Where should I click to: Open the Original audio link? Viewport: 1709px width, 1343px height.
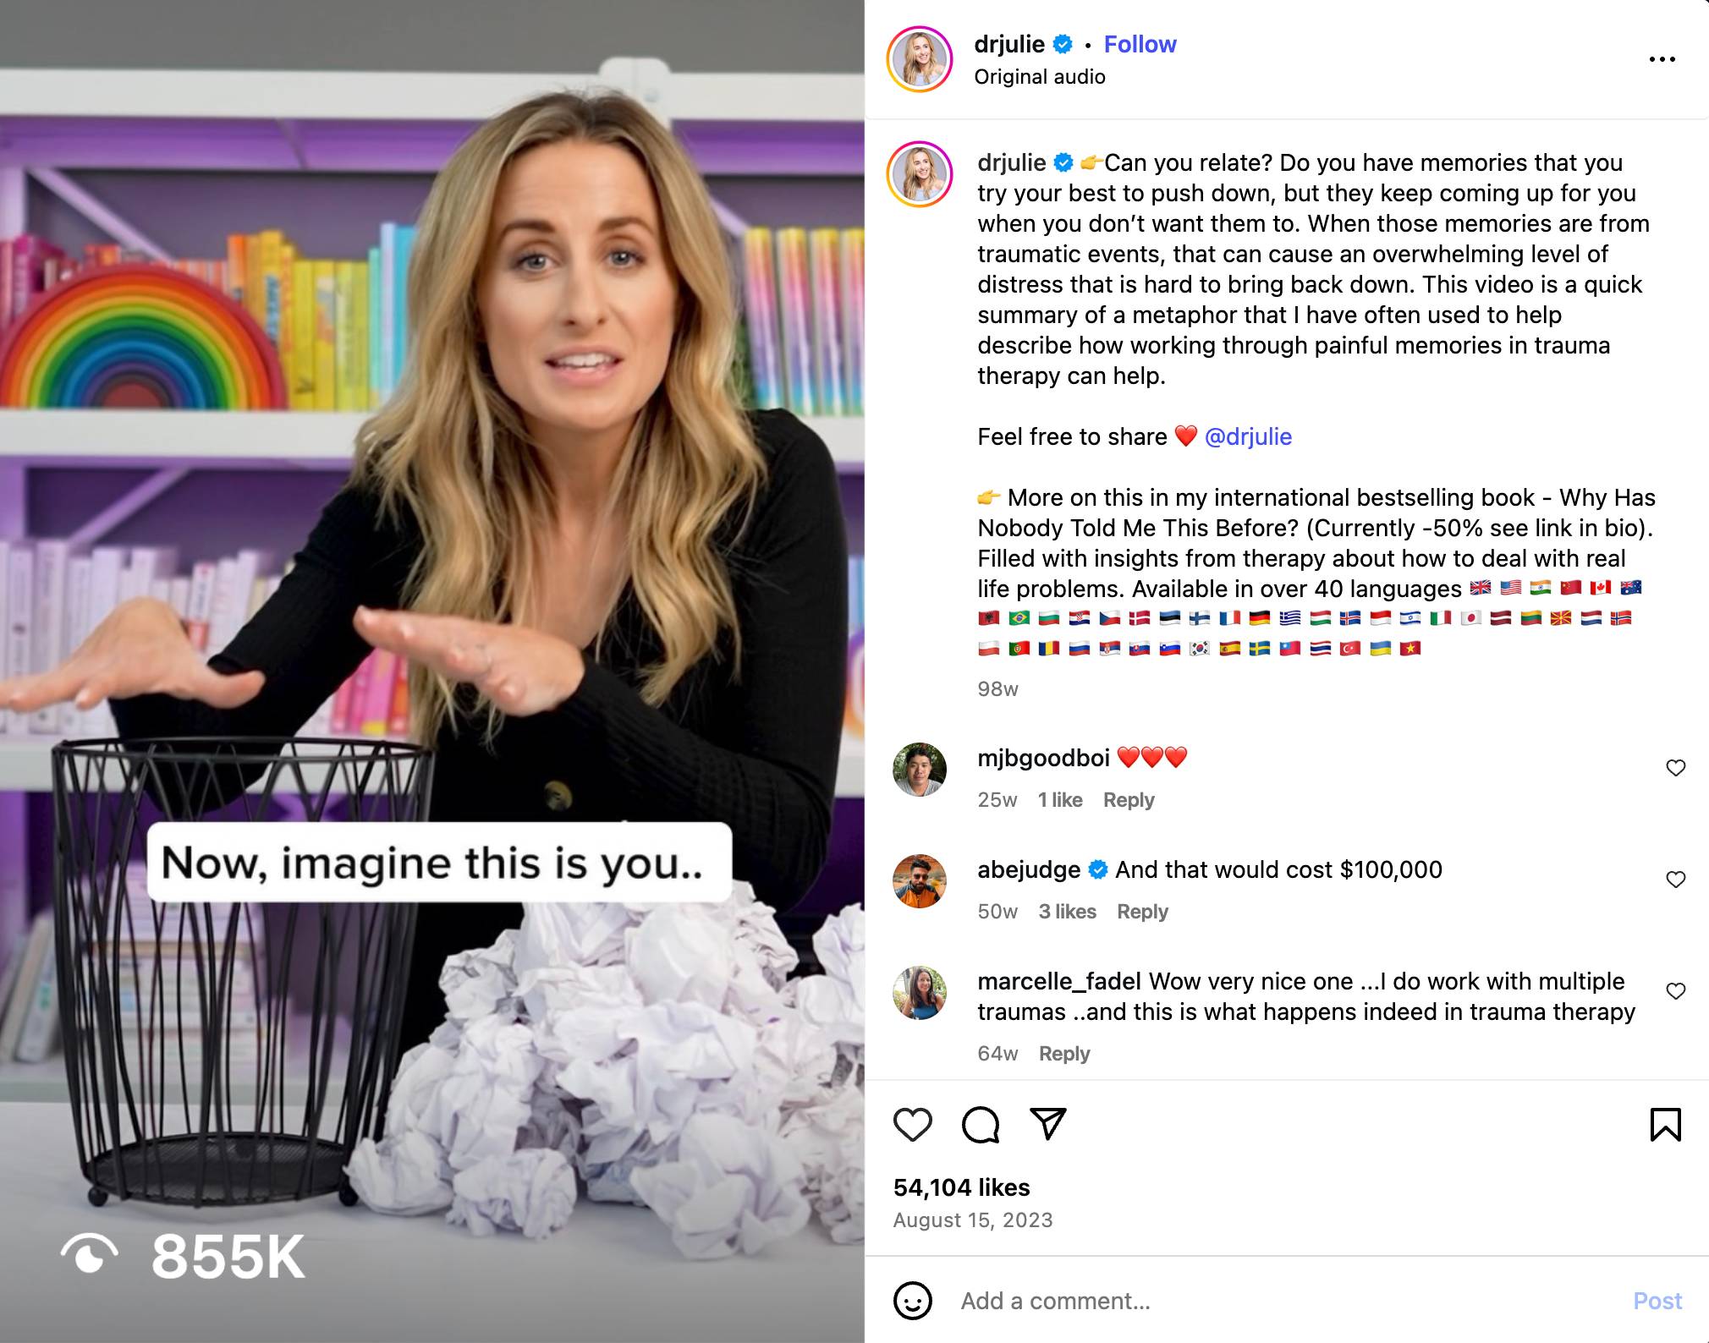[x=1040, y=77]
